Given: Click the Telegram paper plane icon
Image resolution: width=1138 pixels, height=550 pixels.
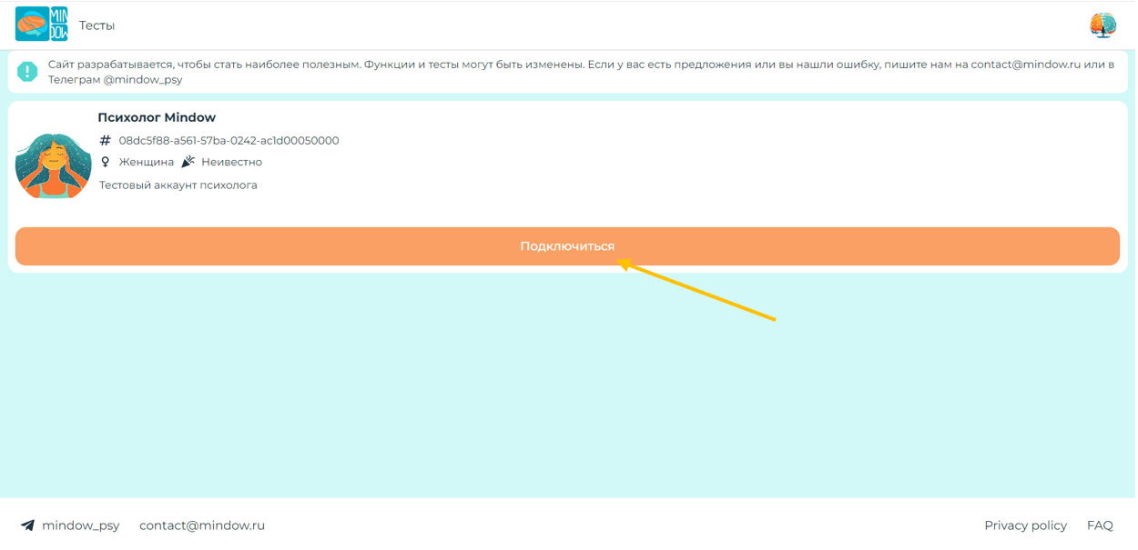Looking at the screenshot, I should (x=28, y=525).
